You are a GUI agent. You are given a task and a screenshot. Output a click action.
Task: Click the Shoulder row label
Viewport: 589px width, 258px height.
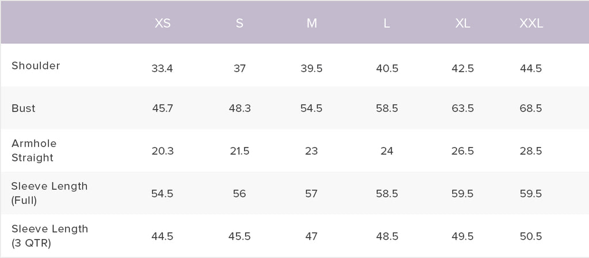coord(36,66)
